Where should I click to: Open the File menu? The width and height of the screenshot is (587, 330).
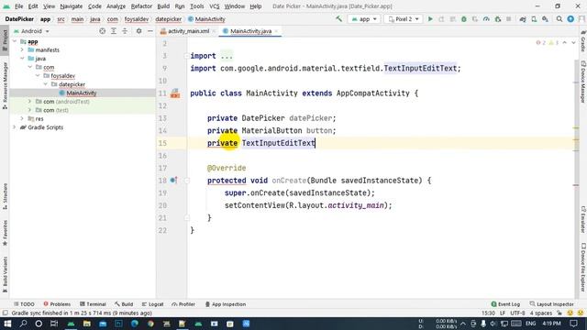pos(18,6)
